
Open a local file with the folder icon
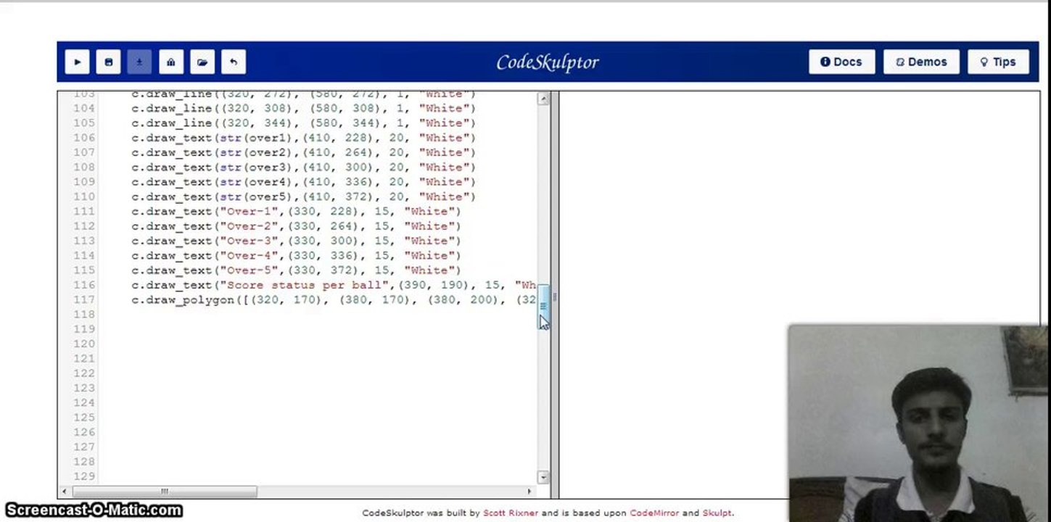202,62
